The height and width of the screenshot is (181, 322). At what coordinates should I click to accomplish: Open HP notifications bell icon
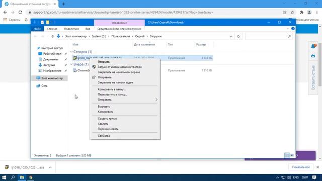313,46
